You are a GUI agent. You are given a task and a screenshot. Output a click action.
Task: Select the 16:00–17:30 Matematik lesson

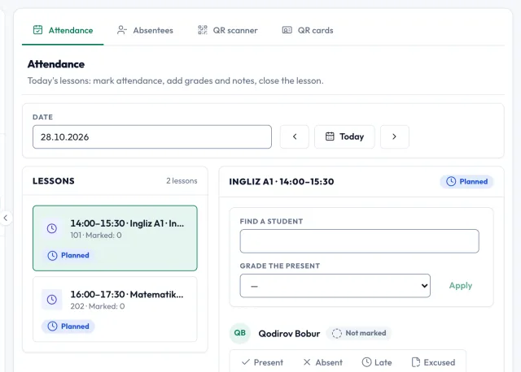click(x=115, y=309)
